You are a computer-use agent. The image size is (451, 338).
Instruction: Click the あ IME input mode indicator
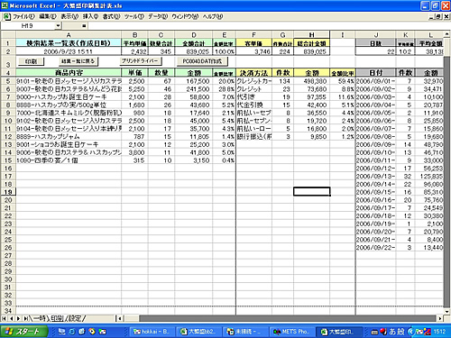pos(392,332)
